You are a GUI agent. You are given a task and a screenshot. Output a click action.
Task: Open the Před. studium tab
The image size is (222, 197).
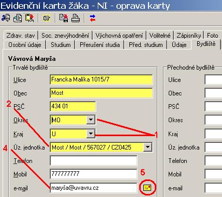[146, 45]
